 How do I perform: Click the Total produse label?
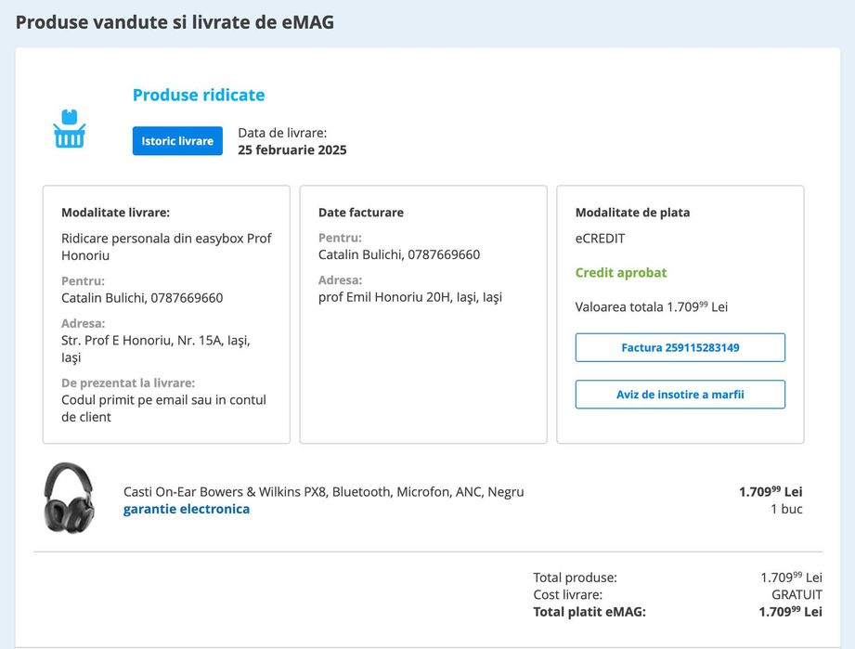tap(576, 578)
